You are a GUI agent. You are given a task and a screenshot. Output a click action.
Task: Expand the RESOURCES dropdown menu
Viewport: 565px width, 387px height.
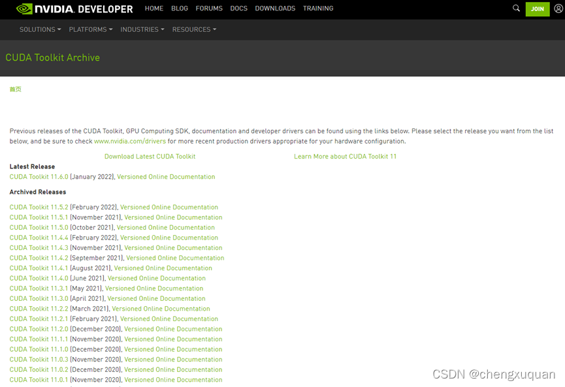click(194, 29)
